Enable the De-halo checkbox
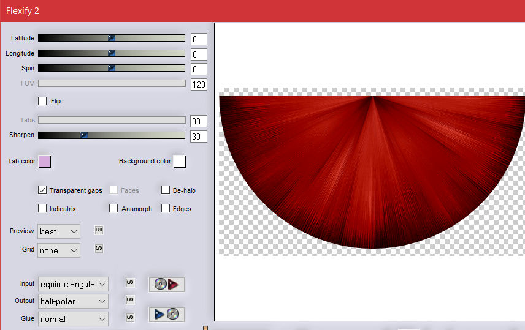The width and height of the screenshot is (525, 330). coord(166,190)
